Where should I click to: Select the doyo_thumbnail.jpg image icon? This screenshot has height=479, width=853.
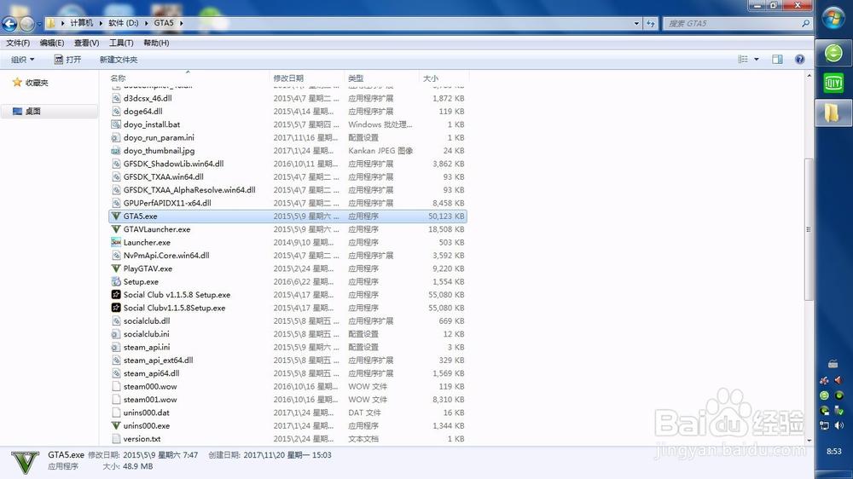(116, 151)
